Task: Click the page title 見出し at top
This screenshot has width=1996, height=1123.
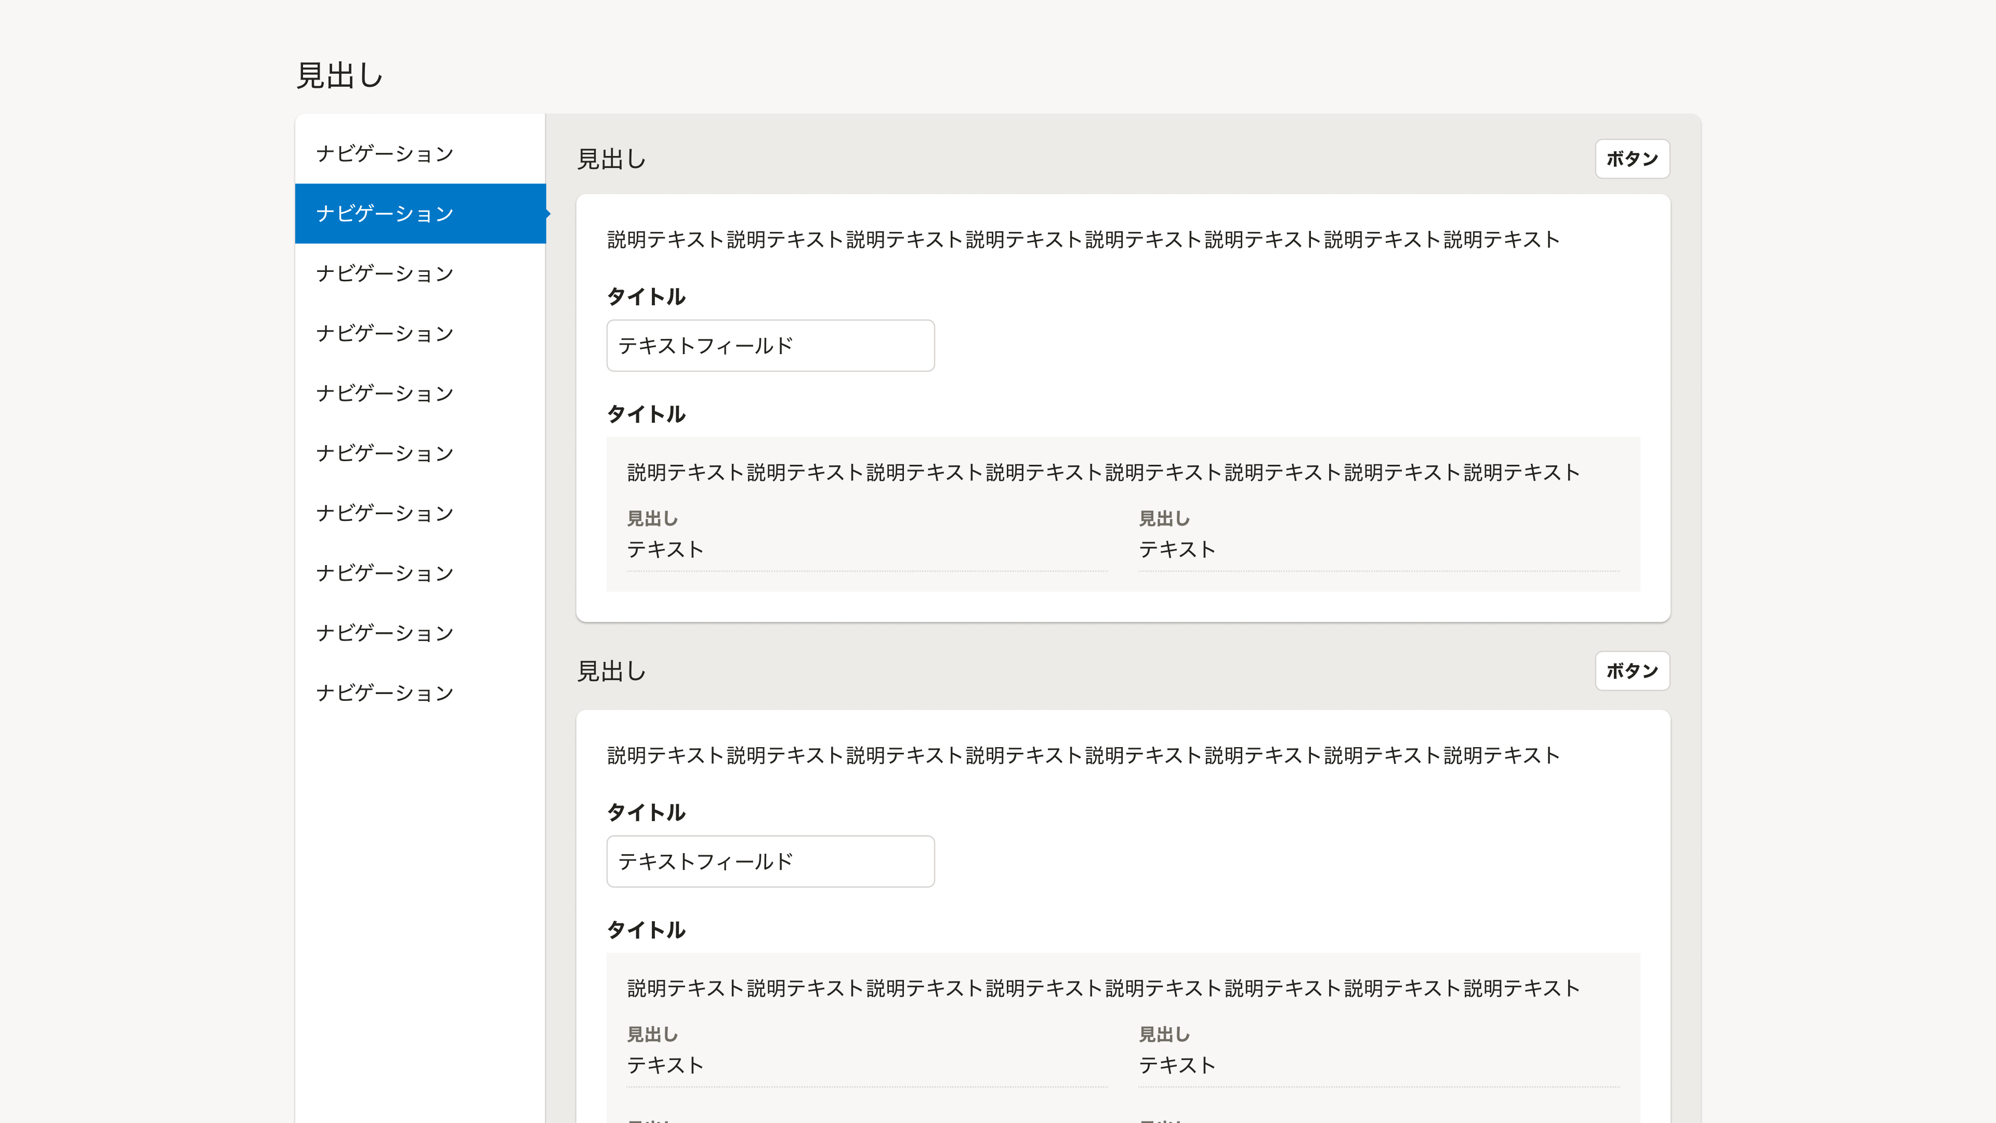Action: click(x=339, y=76)
